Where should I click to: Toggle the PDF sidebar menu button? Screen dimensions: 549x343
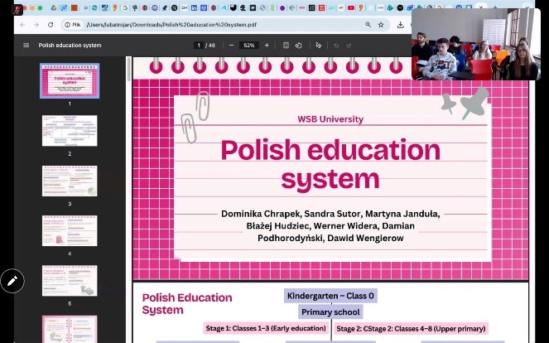click(26, 46)
